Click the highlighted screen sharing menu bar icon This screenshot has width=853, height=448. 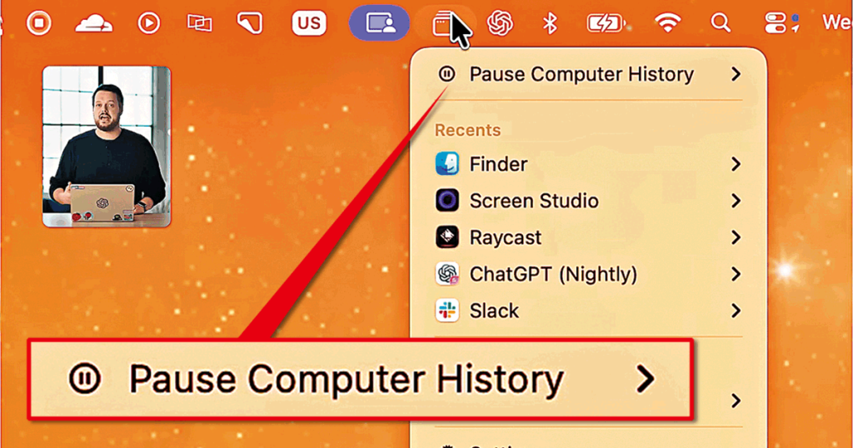point(379,23)
